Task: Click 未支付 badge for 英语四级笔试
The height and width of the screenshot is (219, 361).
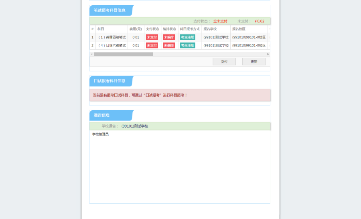Action: (x=152, y=37)
